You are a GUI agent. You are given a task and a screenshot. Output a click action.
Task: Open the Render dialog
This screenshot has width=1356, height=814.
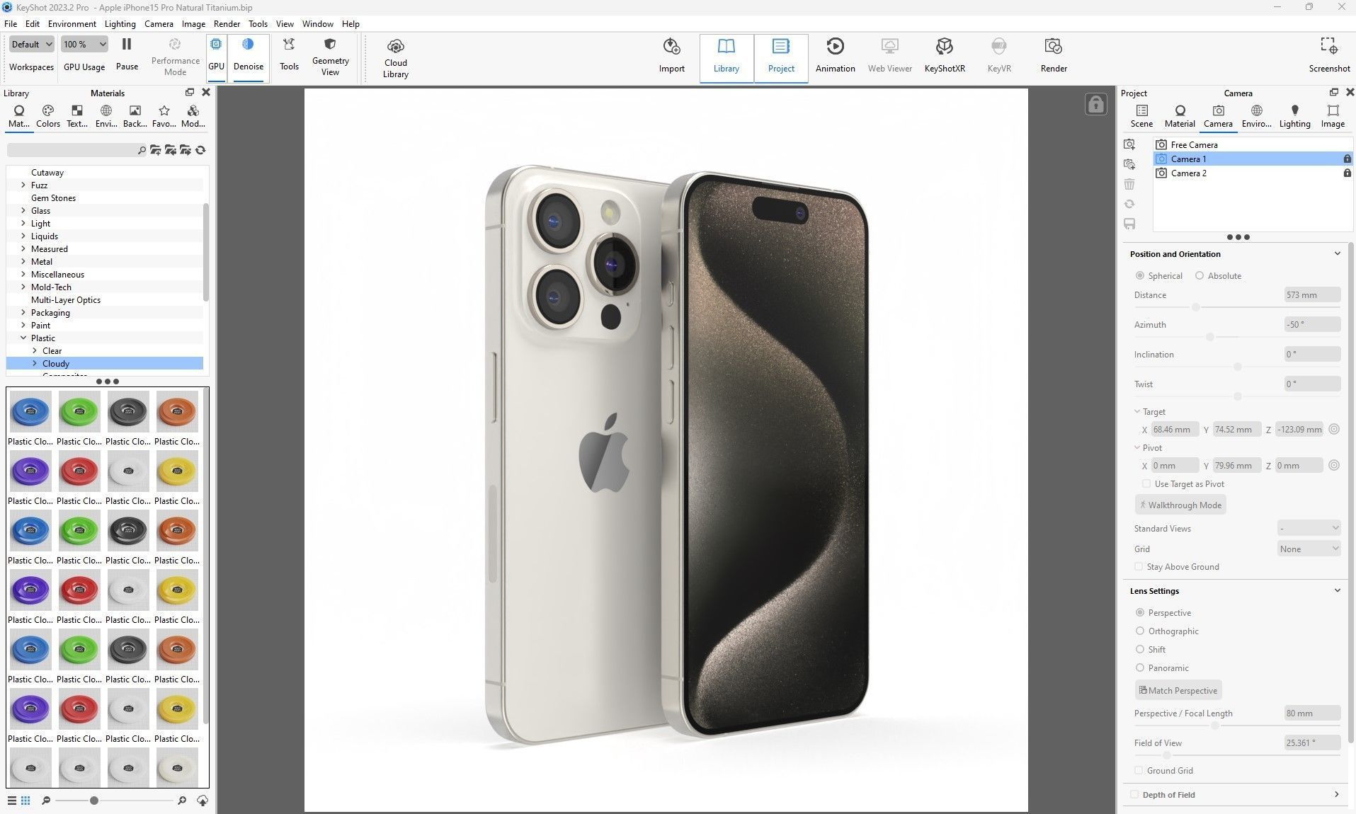tap(1053, 56)
